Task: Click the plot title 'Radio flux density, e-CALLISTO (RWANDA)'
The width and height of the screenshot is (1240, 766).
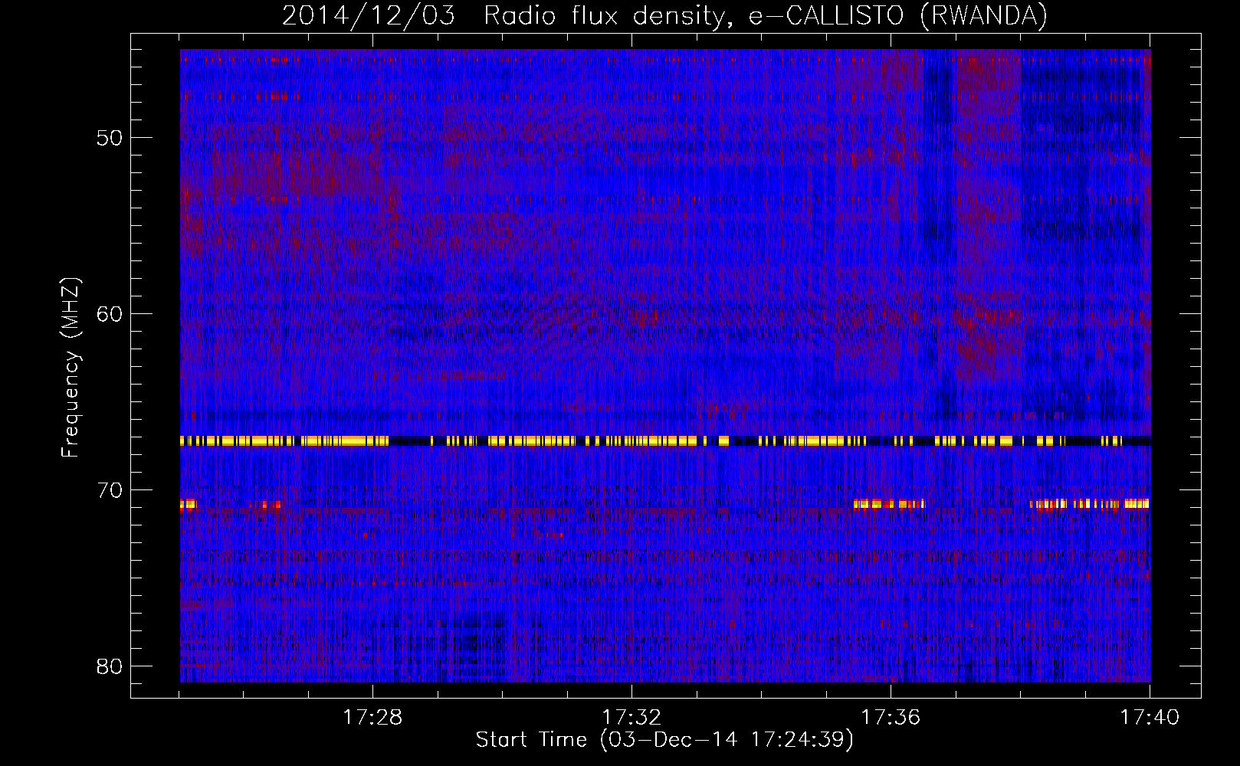Action: click(766, 16)
